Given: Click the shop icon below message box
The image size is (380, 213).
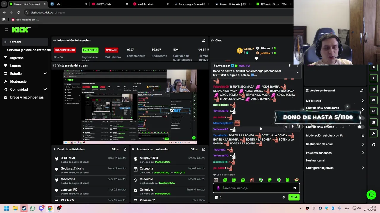Looking at the screenshot, I should pyautogui.click(x=216, y=197).
